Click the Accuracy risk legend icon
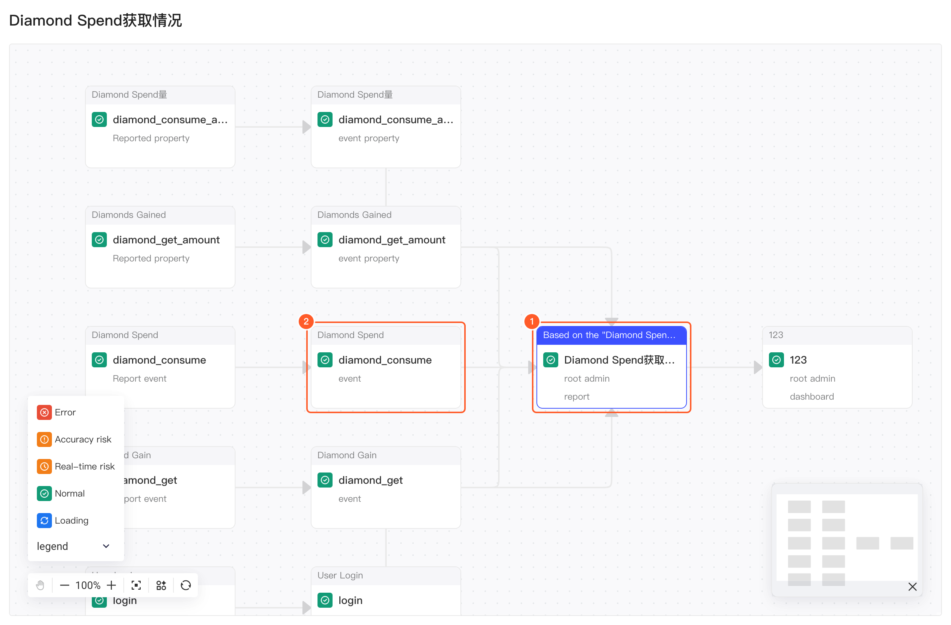The height and width of the screenshot is (625, 951). [x=44, y=439]
